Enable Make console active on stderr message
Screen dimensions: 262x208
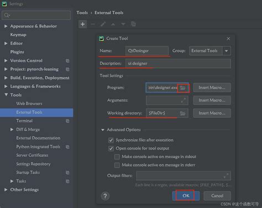tap(117, 165)
